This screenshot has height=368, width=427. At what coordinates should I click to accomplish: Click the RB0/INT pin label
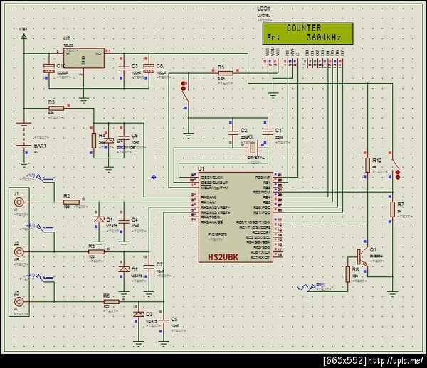click(x=263, y=178)
